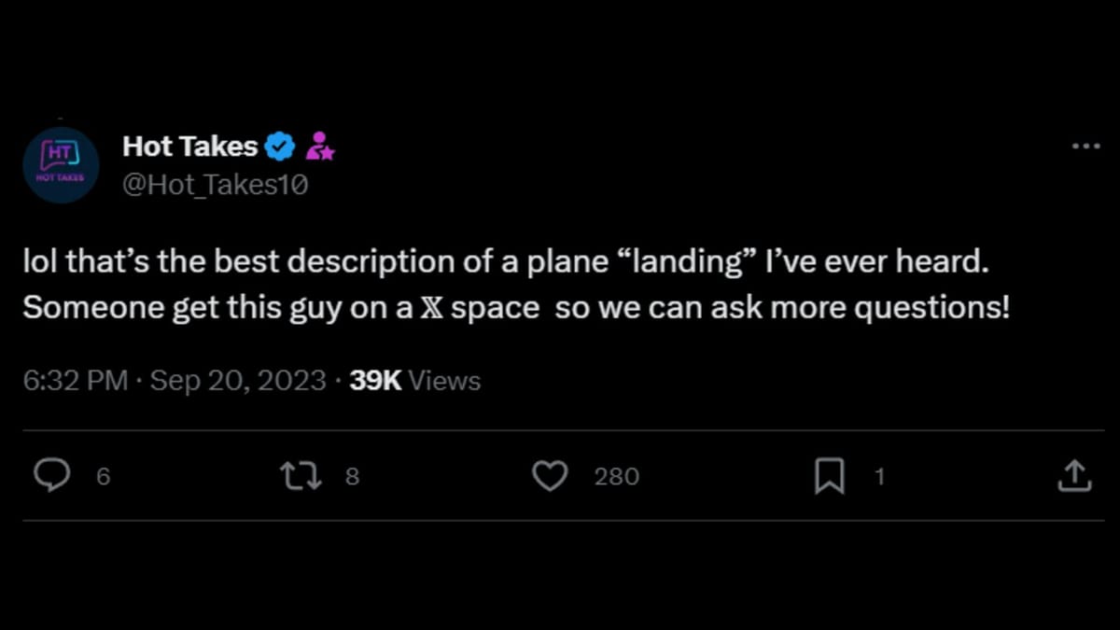Click the 6:32 PM timestamp
The image size is (1120, 630).
[76, 381]
